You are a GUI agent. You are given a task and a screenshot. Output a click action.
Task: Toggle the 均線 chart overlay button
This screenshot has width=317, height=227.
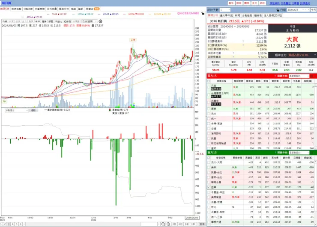pos(5,21)
